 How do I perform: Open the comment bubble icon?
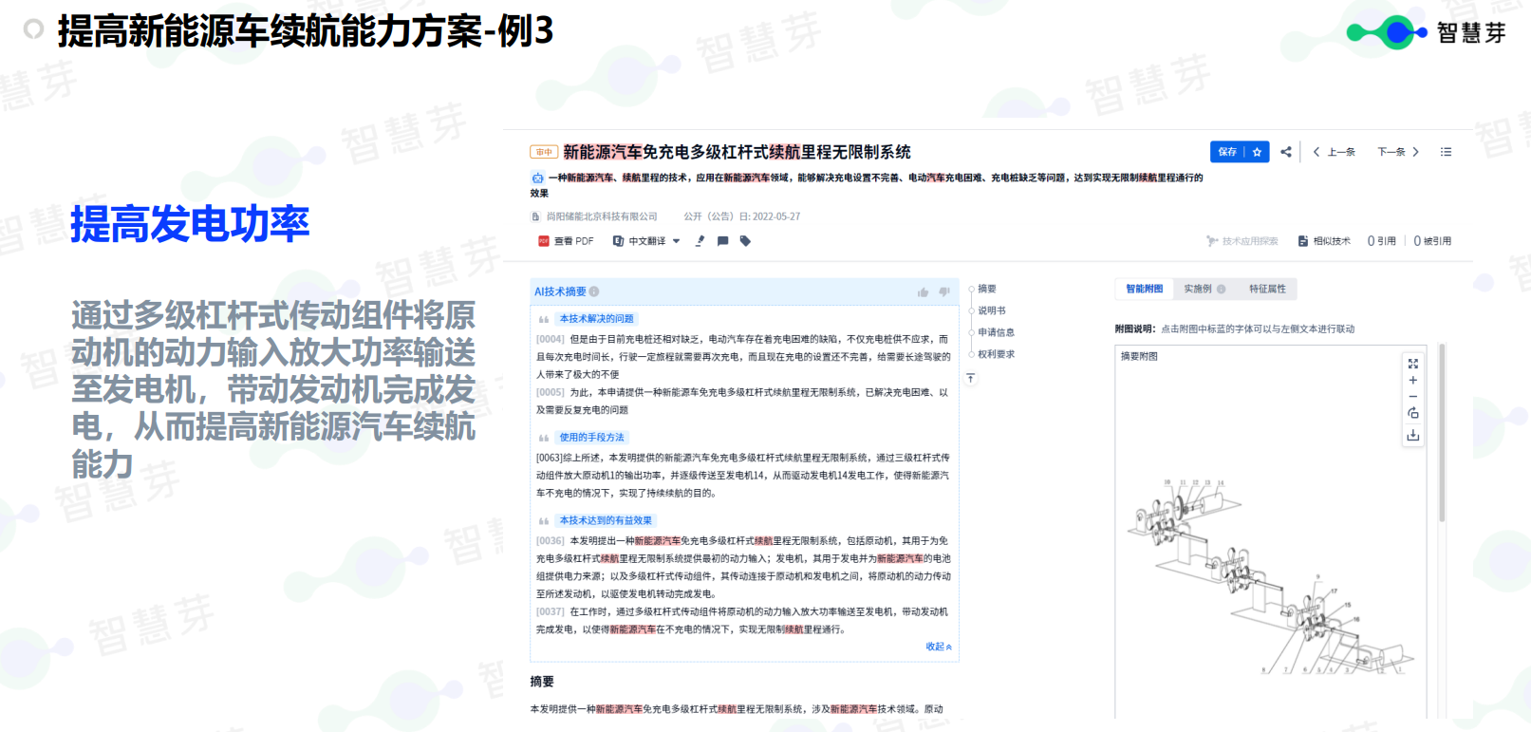[x=722, y=241]
